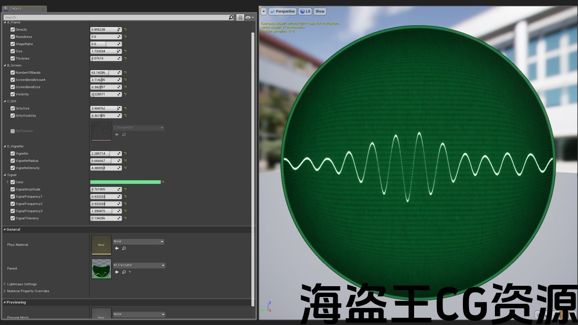Click the Show button in viewport
578x325 pixels.
tap(320, 11)
